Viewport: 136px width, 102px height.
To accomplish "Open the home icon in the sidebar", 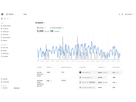I will pyautogui.click(x=2, y=18).
